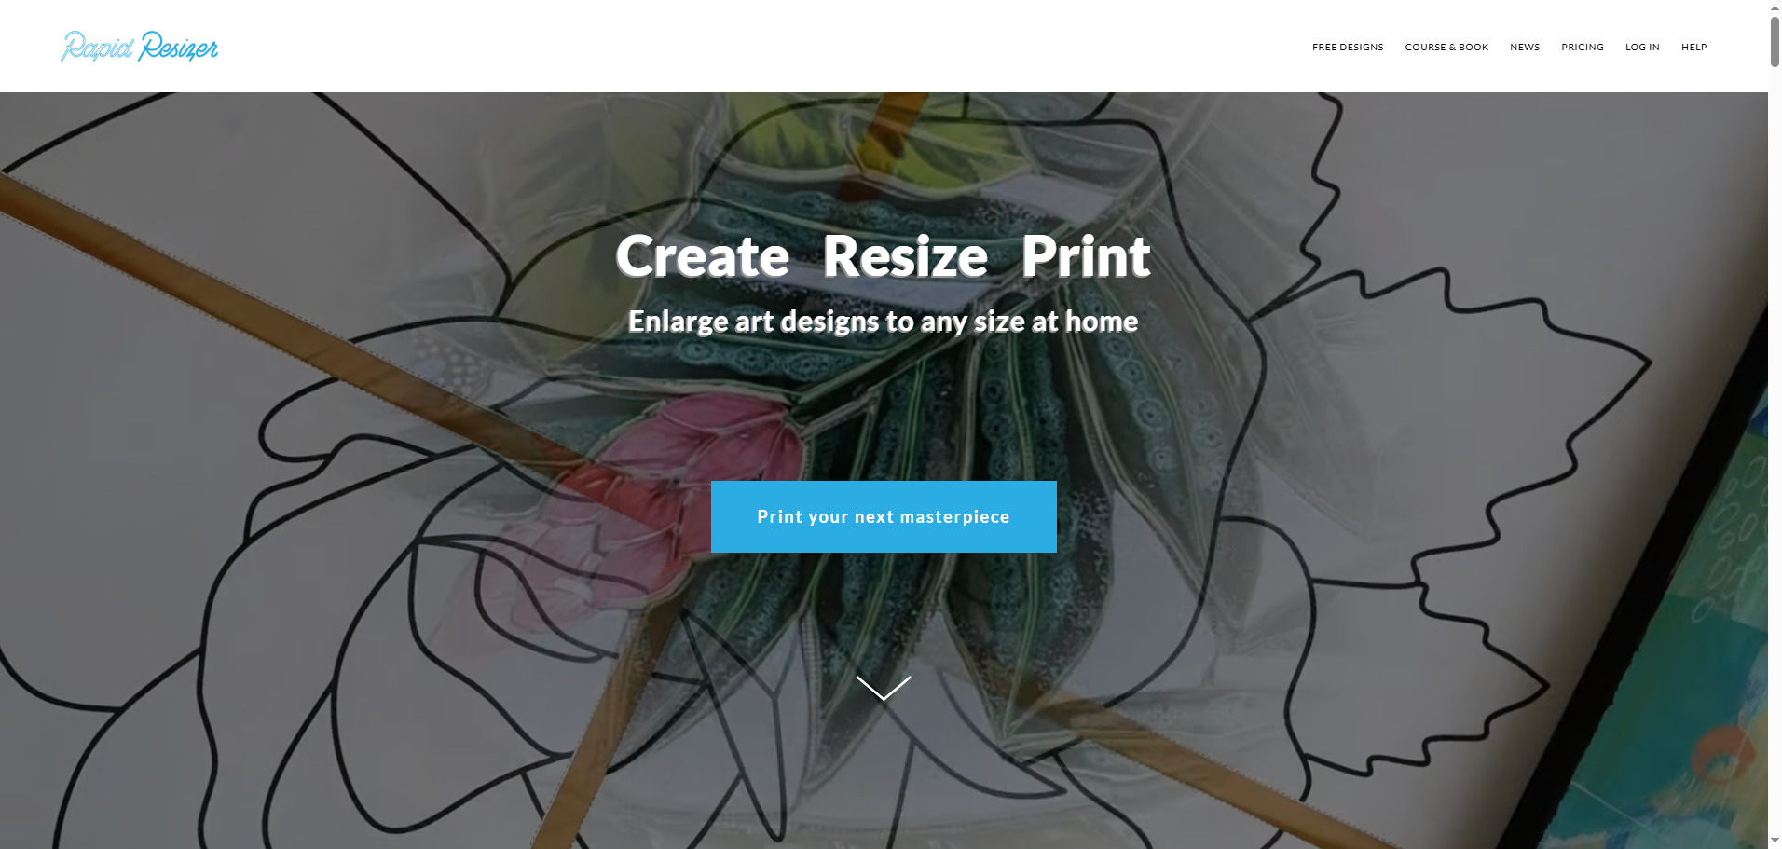Click the word Print in headline
This screenshot has height=849, width=1782.
tap(1086, 256)
